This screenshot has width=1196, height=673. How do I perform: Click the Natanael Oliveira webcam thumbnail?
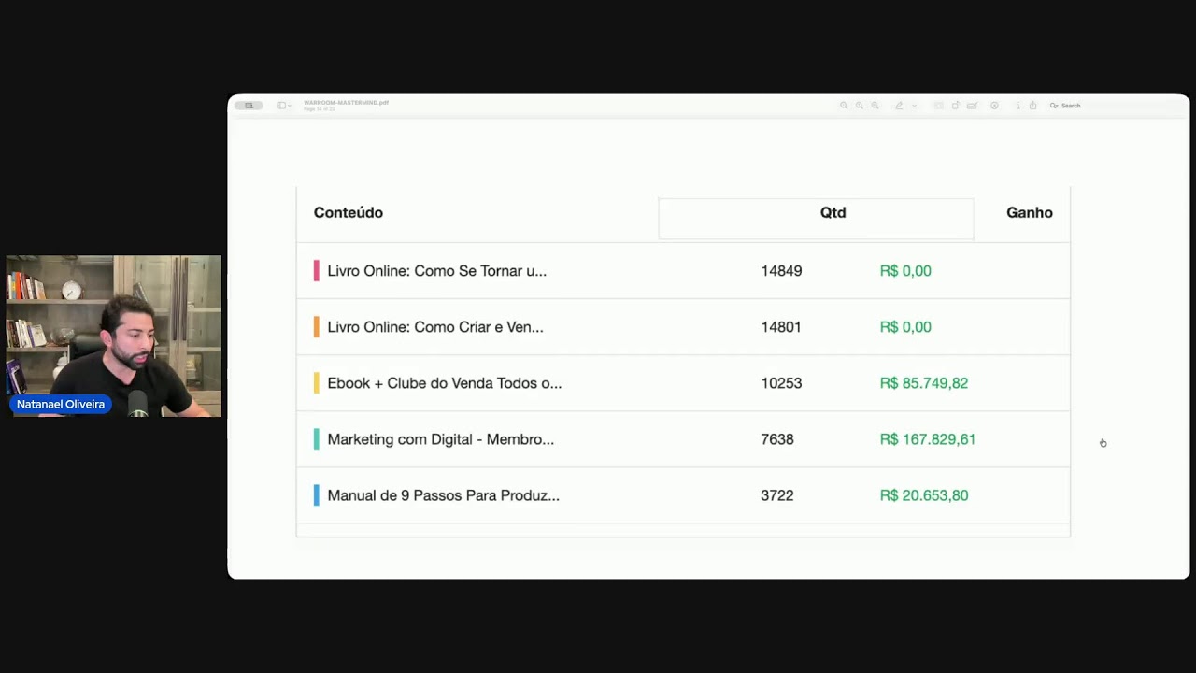[x=113, y=336]
